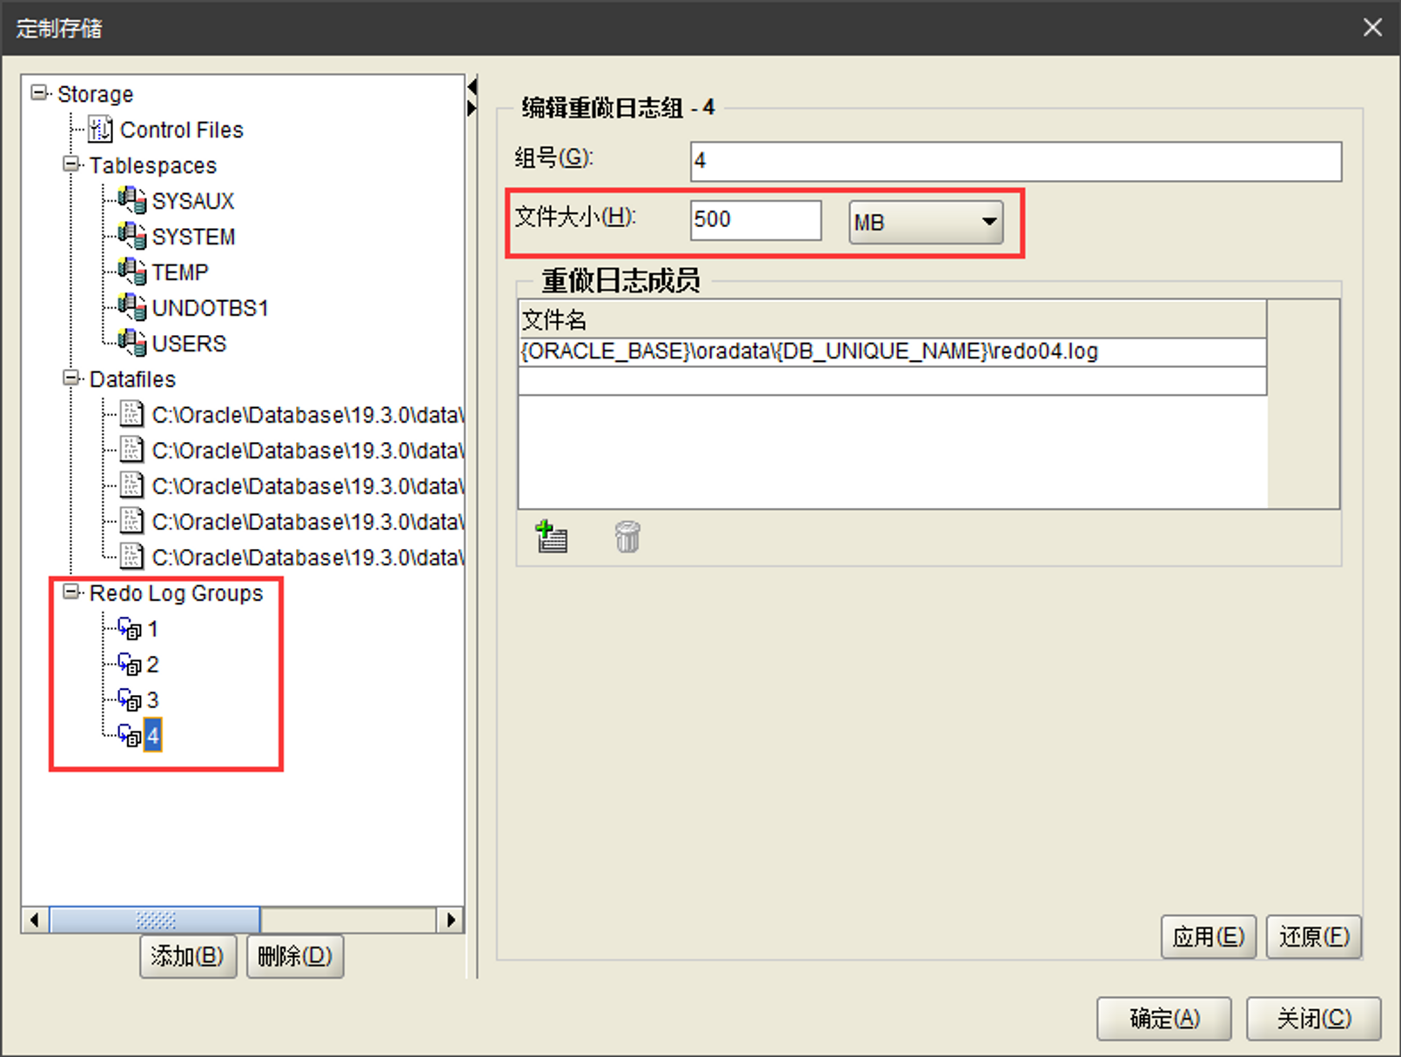Viewport: 1401px width, 1057px height.
Task: Select the TEMP tablespace item
Action: coord(179,272)
